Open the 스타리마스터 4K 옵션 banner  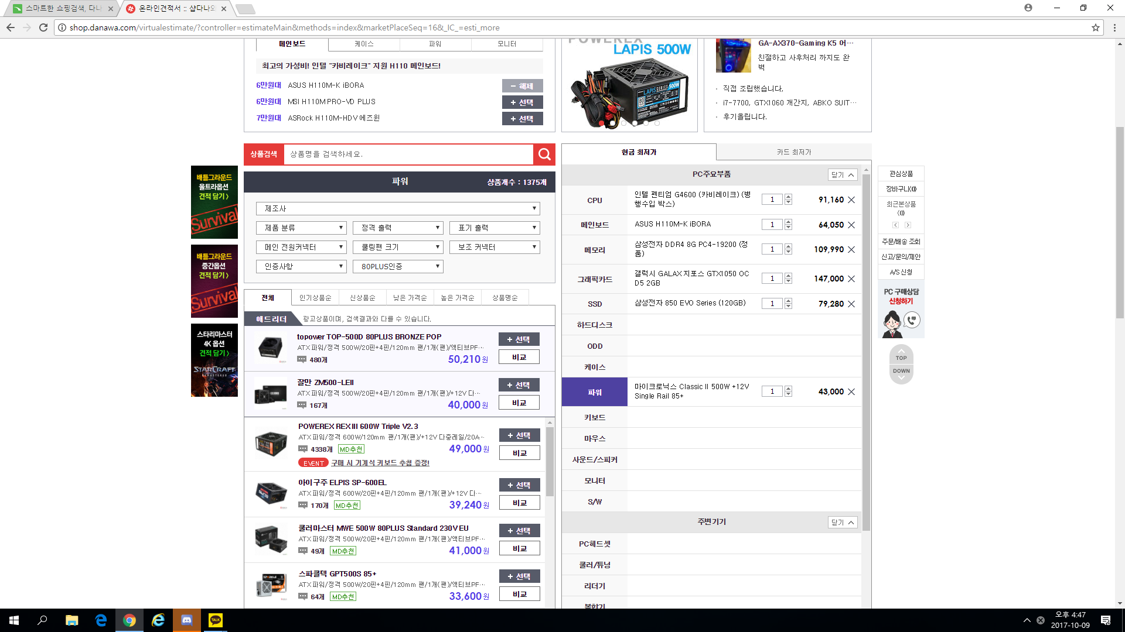pyautogui.click(x=214, y=360)
